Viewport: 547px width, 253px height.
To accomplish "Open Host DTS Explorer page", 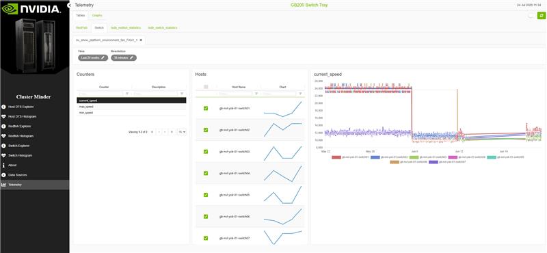I will pyautogui.click(x=21, y=107).
